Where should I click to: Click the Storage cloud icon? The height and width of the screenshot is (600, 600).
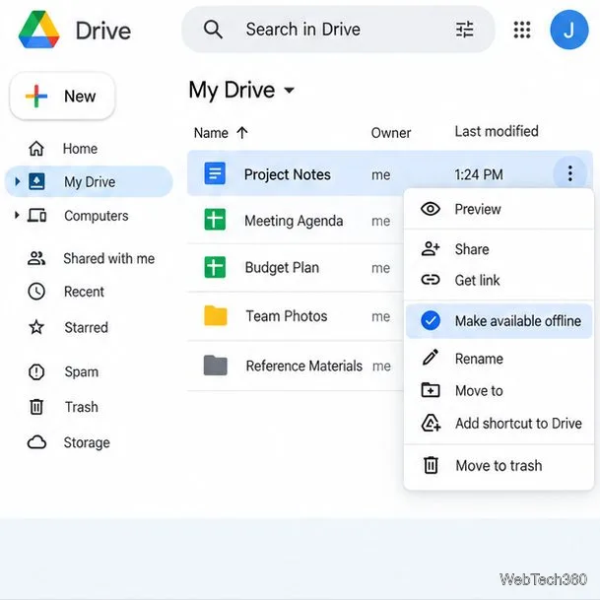tap(36, 442)
